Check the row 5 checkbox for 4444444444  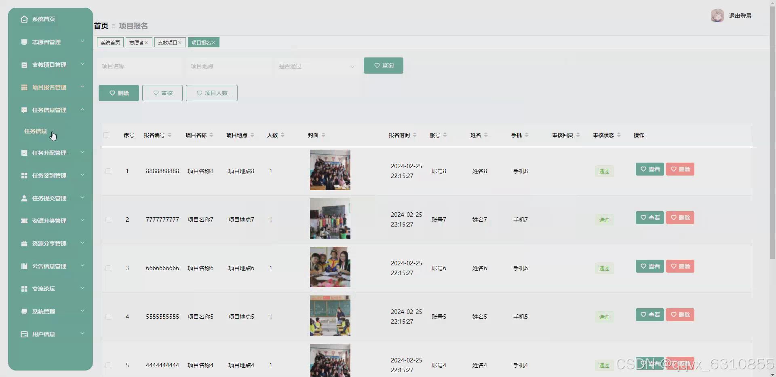[108, 365]
